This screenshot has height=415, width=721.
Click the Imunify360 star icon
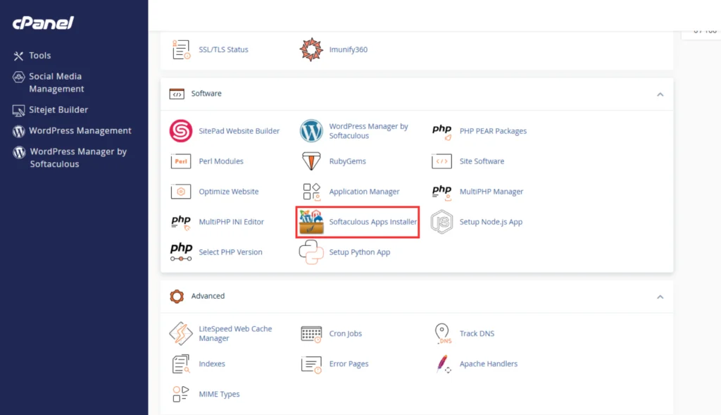coord(311,50)
